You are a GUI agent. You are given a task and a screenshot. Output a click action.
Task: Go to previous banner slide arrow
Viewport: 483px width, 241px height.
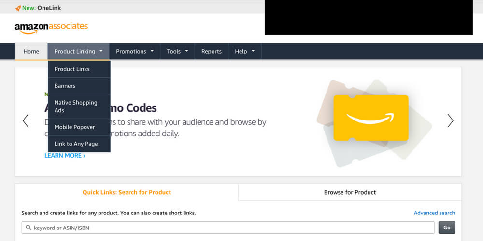(x=26, y=120)
